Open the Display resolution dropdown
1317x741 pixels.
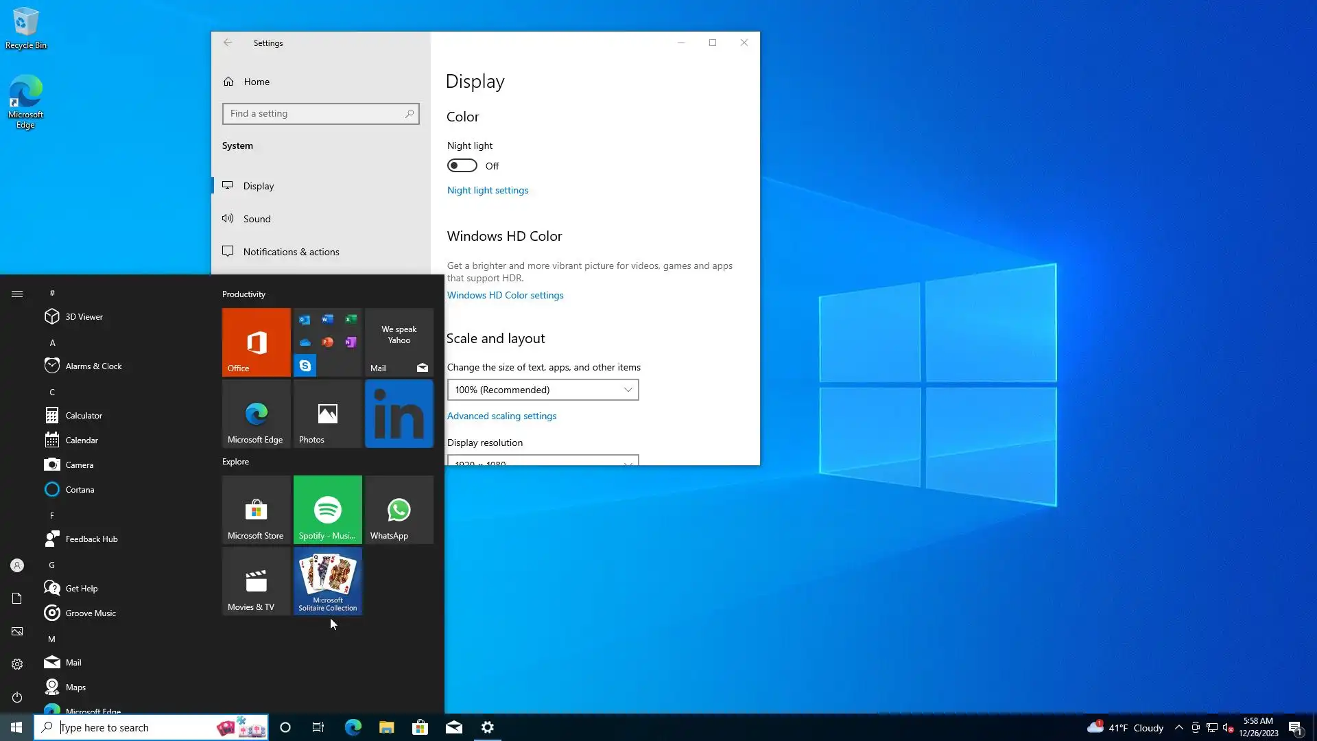[543, 461]
